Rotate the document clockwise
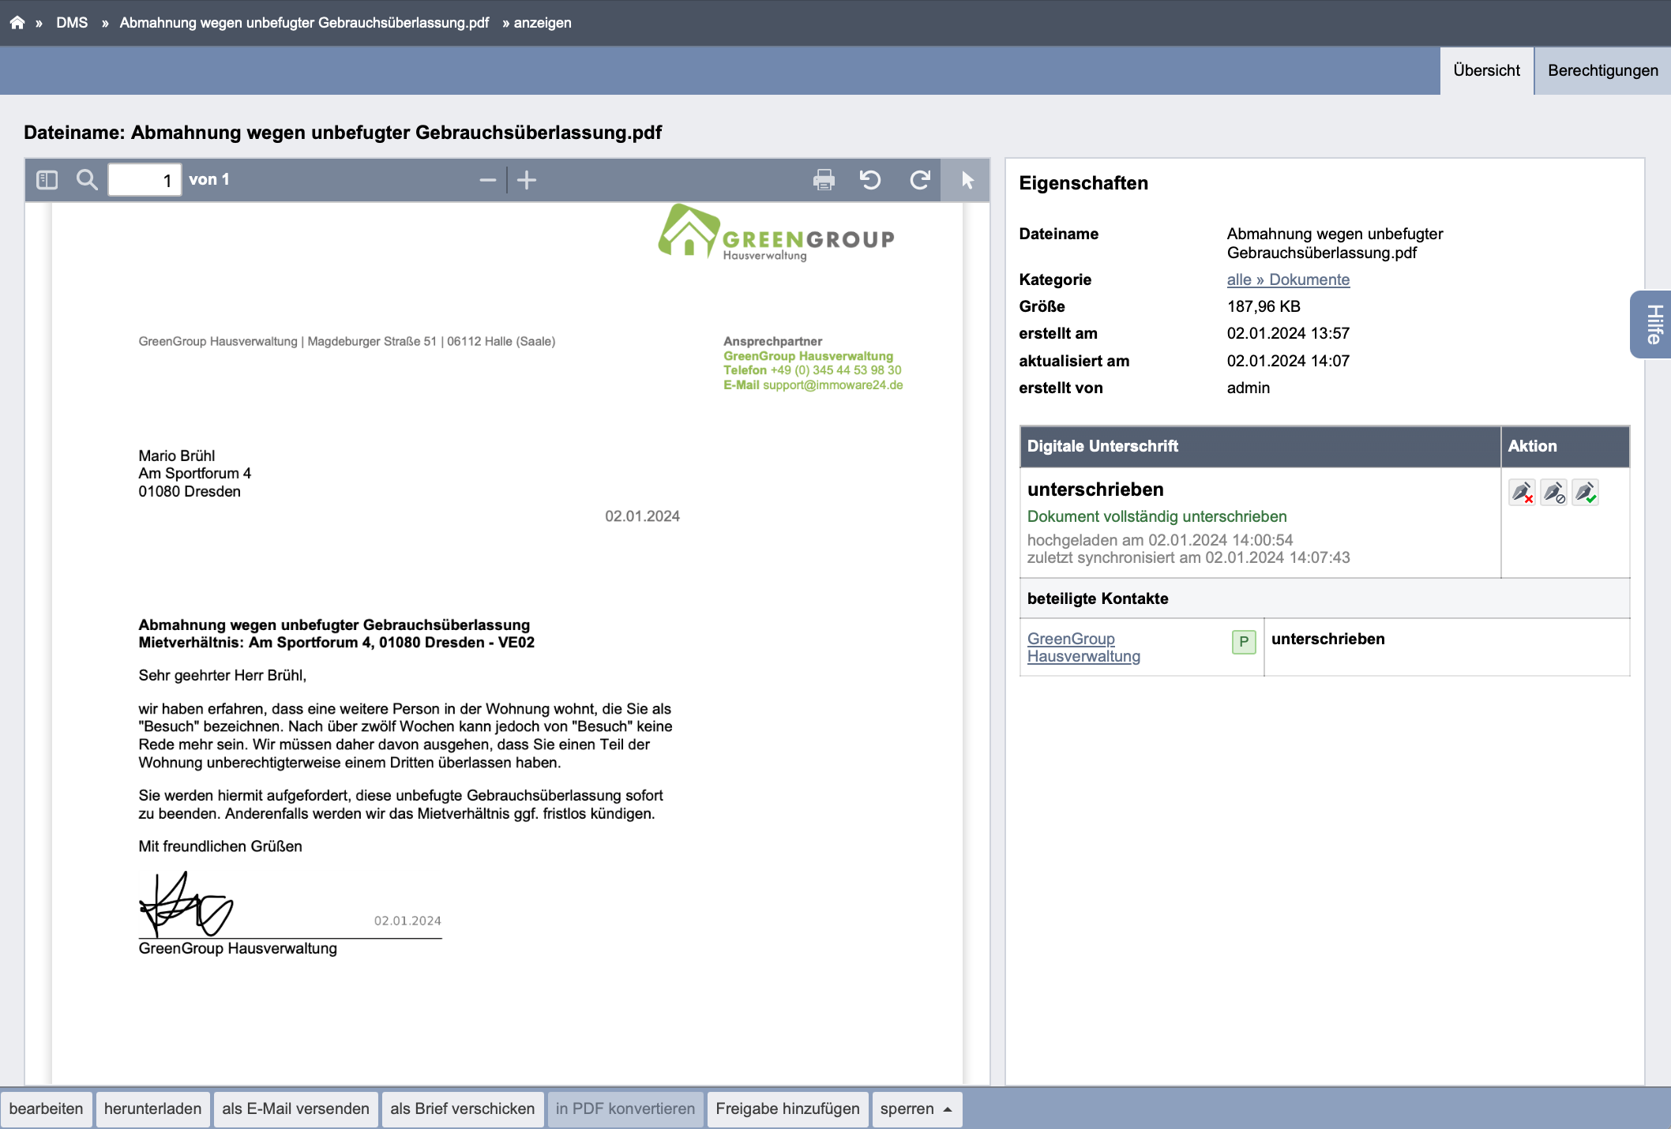1671x1129 pixels. pos(920,180)
